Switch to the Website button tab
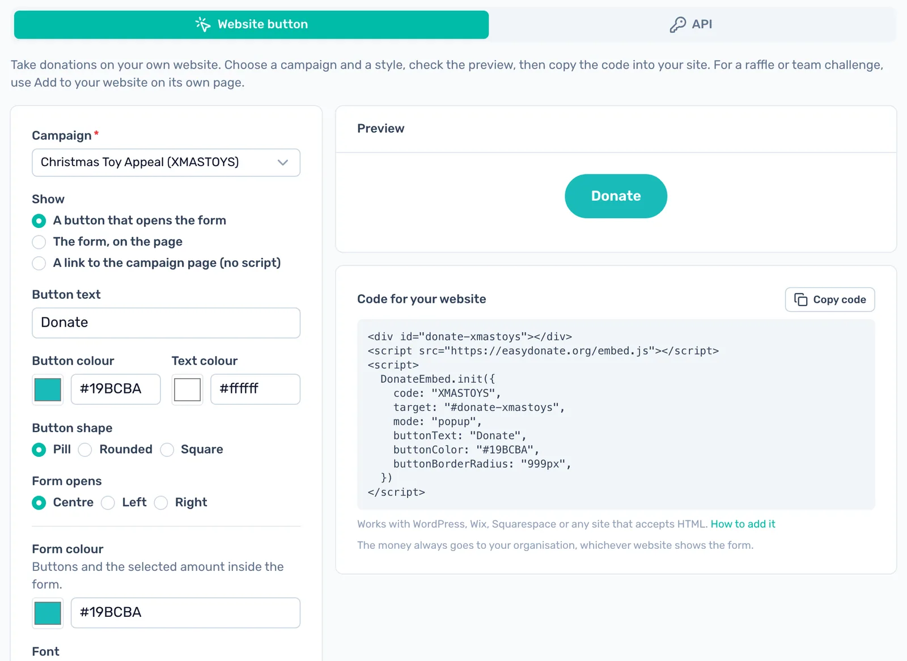 click(251, 24)
